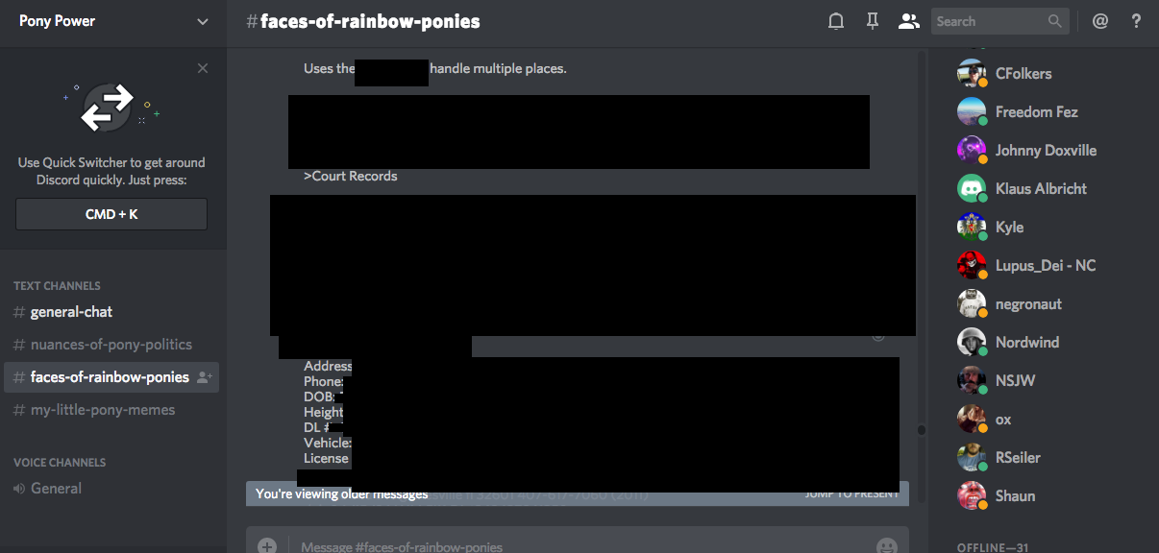
Task: Open the help question mark icon
Action: pyautogui.click(x=1136, y=21)
